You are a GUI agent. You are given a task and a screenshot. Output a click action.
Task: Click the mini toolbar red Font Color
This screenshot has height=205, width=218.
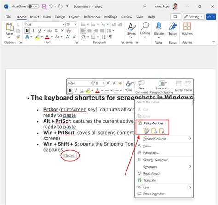[98, 91]
